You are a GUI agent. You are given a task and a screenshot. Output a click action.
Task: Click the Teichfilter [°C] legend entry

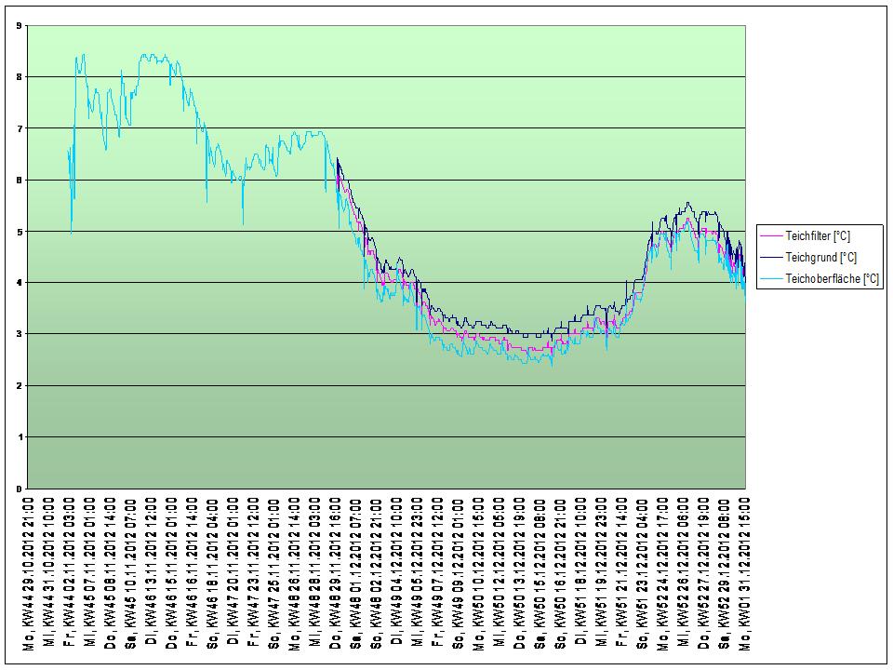pyautogui.click(x=818, y=237)
